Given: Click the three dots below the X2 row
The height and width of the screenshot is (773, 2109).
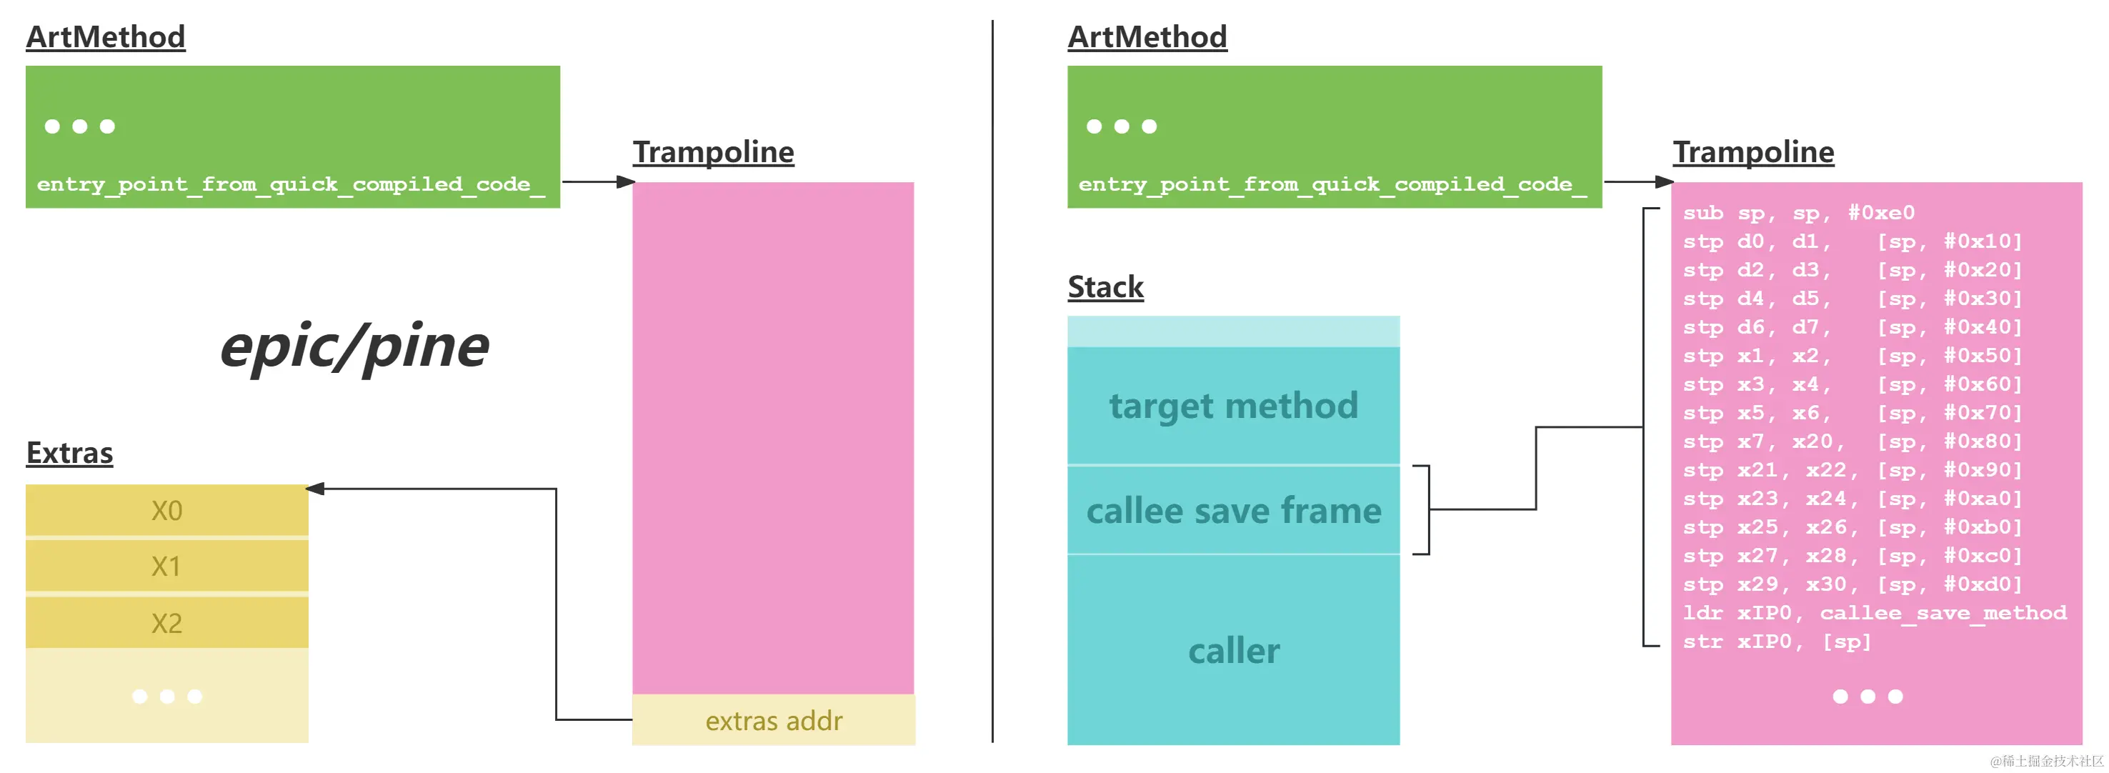Looking at the screenshot, I should 167,696.
